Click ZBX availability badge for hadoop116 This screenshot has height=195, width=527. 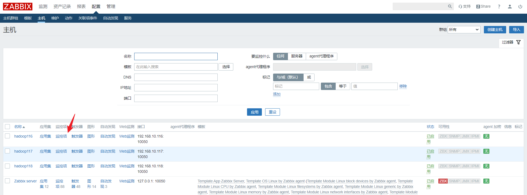[443, 136]
